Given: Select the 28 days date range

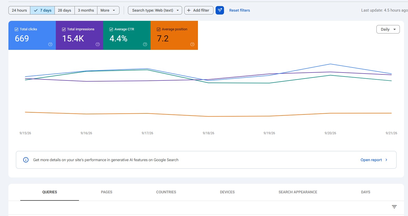Looking at the screenshot, I should [64, 10].
